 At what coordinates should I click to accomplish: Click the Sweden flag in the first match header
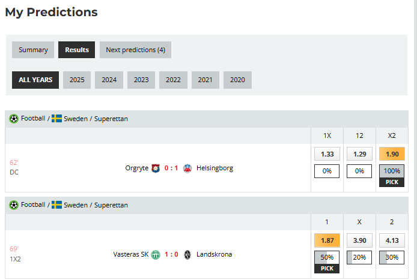coord(57,119)
